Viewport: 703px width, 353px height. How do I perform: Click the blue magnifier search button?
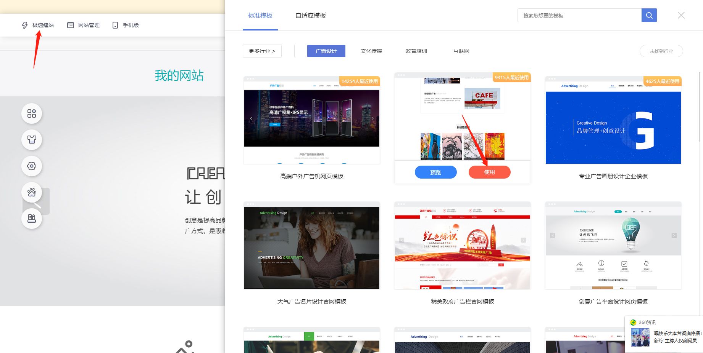point(649,15)
